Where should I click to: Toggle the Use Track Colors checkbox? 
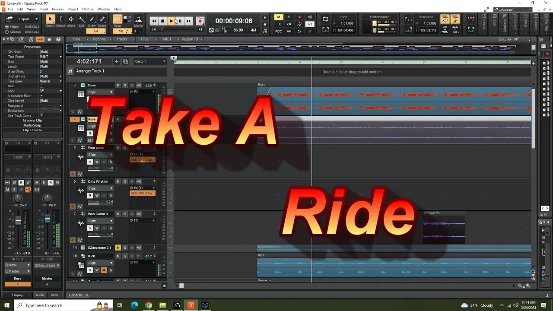pyautogui.click(x=41, y=115)
